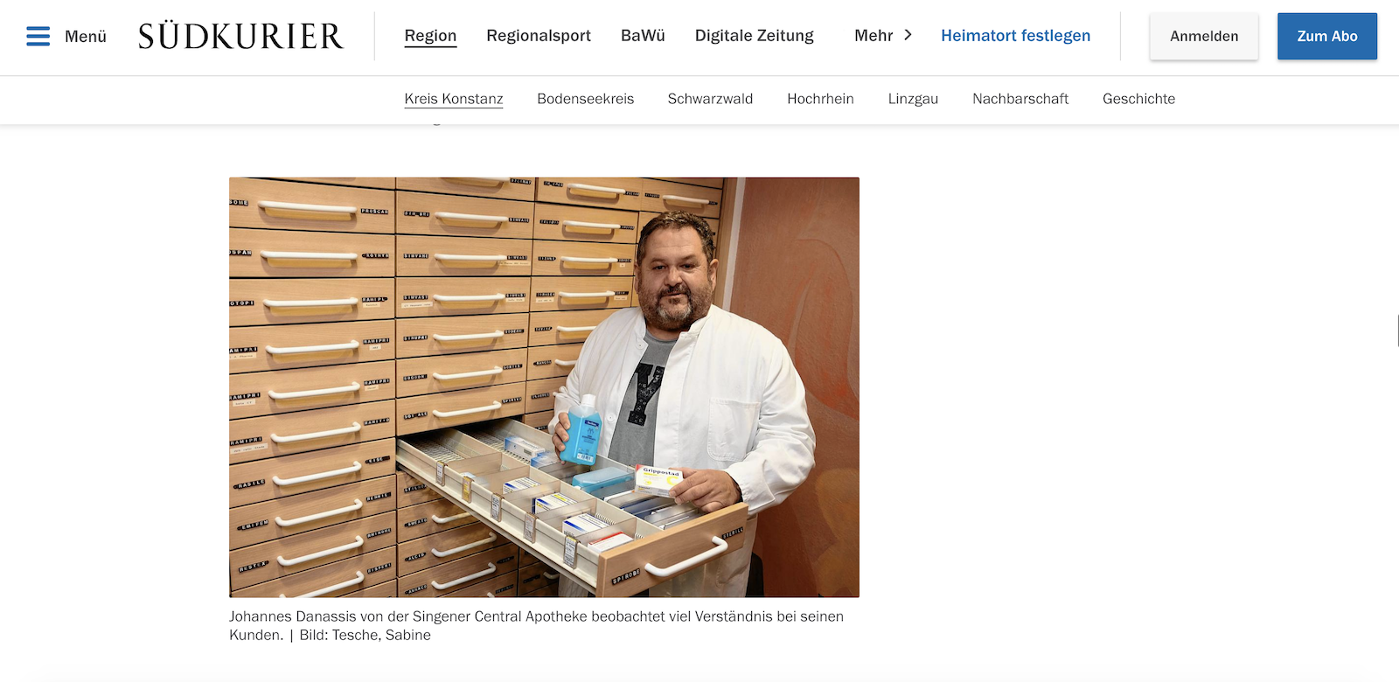1399x682 pixels.
Task: Open the Mehr navigation item
Action: pos(874,36)
